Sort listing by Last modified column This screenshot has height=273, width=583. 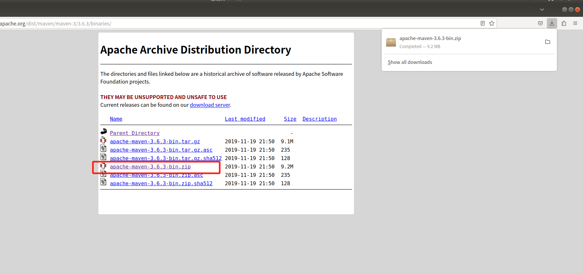tap(245, 119)
